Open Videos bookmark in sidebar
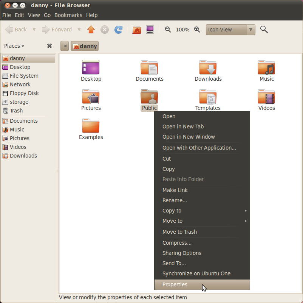This screenshot has height=303, width=303. pos(28,147)
